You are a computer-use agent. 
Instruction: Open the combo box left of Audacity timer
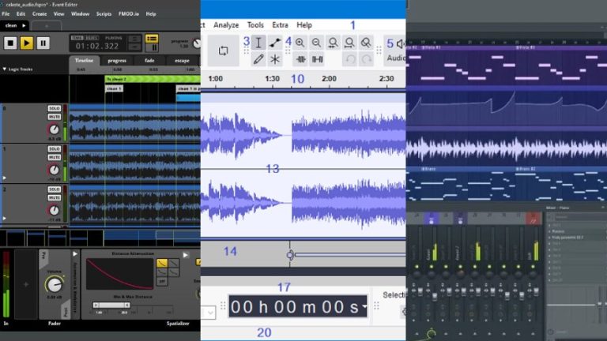click(x=209, y=312)
